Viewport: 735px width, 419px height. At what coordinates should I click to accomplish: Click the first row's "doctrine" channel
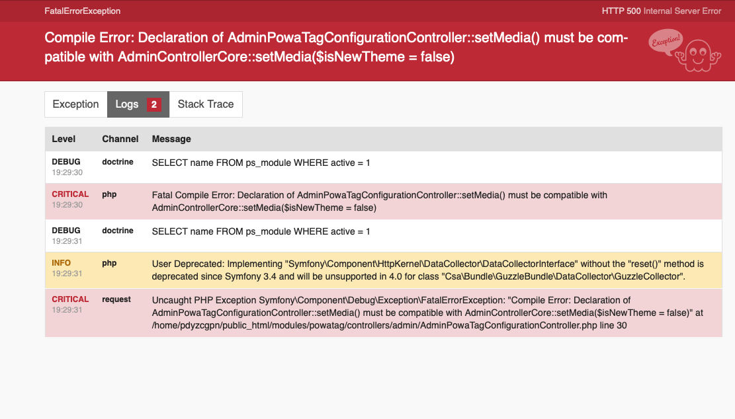118,162
